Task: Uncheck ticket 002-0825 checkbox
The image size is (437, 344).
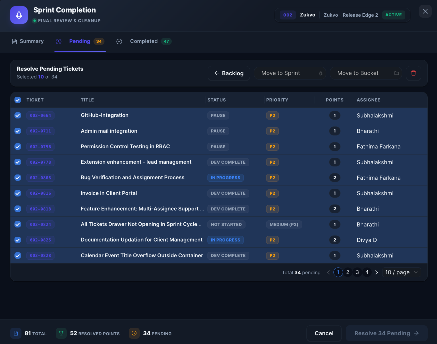Action: [18, 240]
